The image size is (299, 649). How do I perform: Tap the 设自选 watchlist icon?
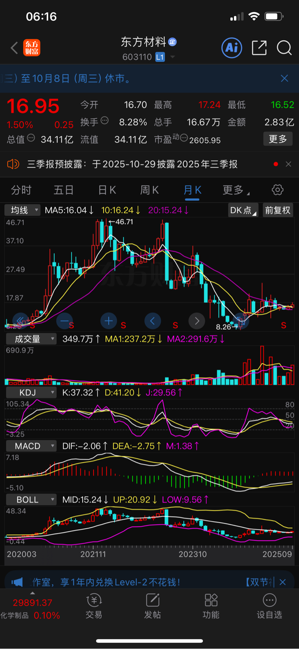click(x=269, y=606)
